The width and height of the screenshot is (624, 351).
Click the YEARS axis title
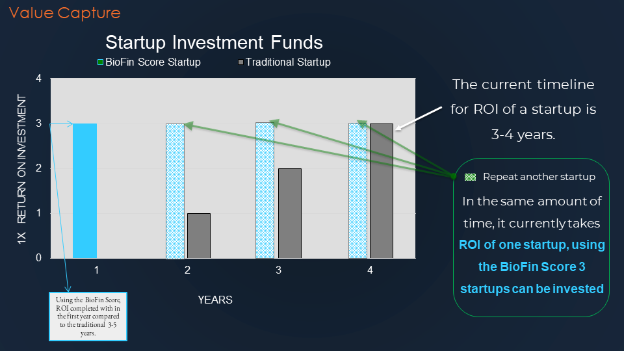pos(215,300)
